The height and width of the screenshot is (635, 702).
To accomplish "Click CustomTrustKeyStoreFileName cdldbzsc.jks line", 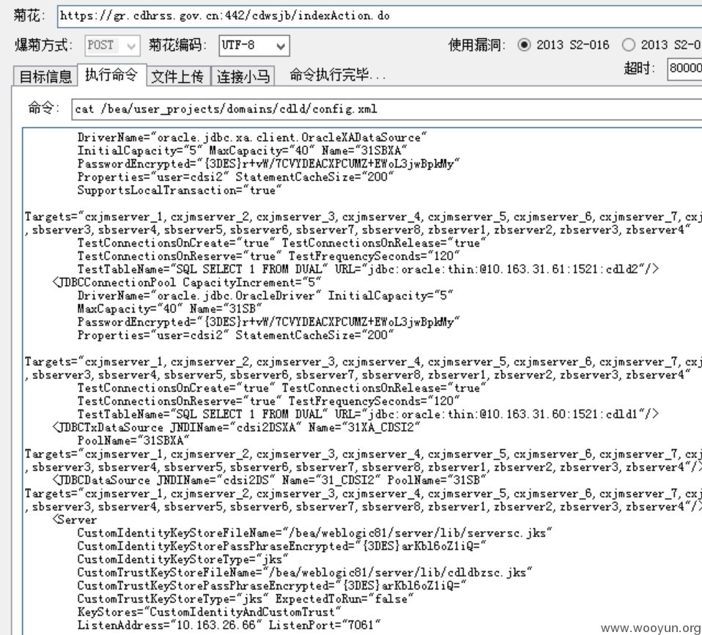I will click(x=304, y=572).
